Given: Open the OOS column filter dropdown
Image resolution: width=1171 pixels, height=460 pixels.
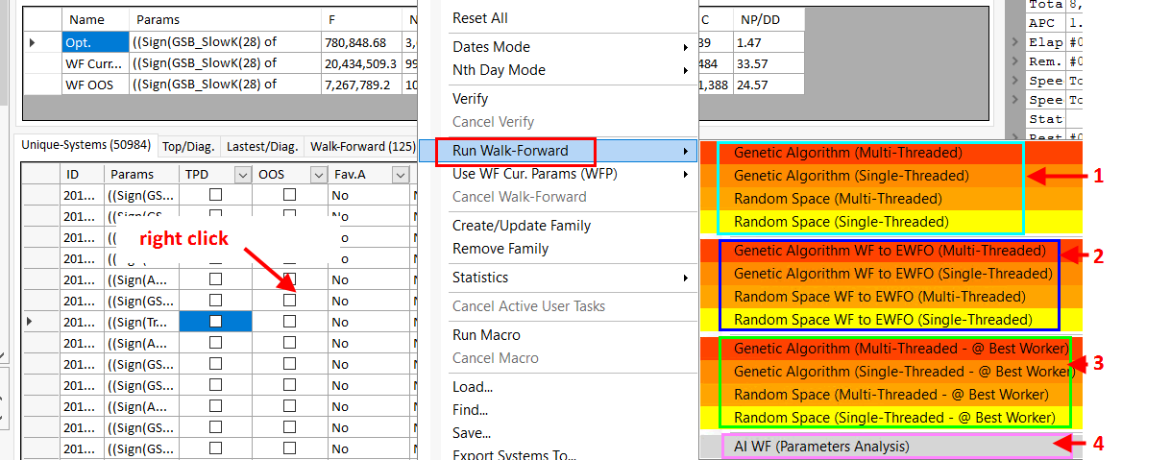Looking at the screenshot, I should pyautogui.click(x=318, y=175).
